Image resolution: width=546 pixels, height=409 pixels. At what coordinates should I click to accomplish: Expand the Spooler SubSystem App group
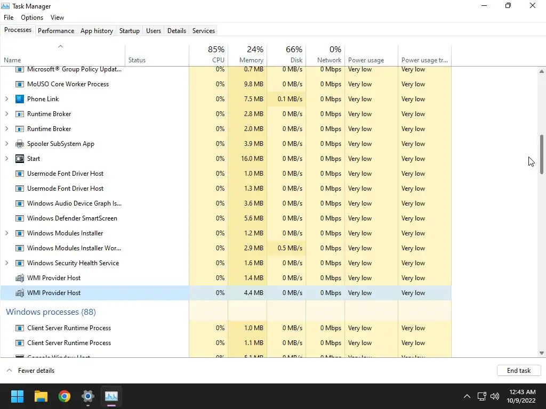tap(6, 144)
